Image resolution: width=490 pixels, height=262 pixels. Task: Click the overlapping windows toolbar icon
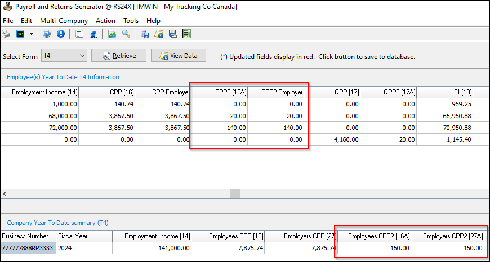[x=93, y=34]
